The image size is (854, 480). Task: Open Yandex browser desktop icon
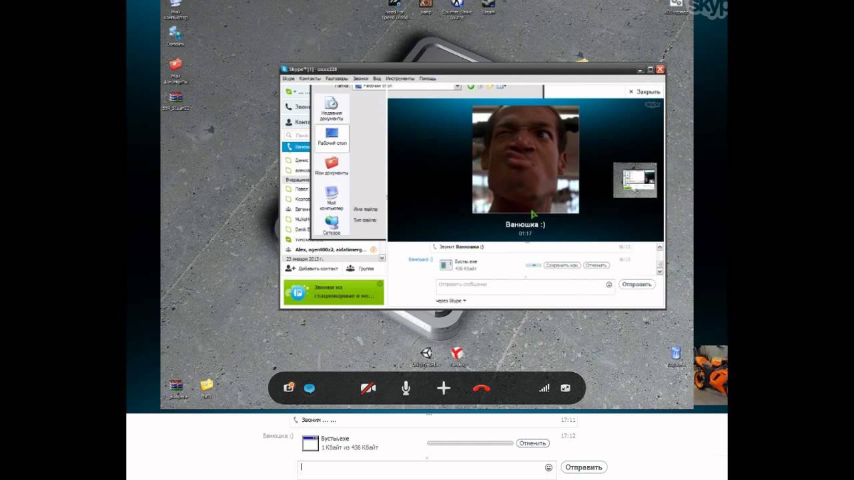457,357
